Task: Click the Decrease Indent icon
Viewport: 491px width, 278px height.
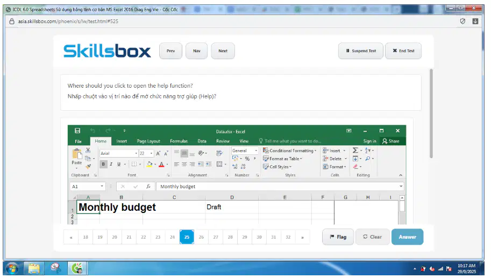Action: click(x=201, y=164)
